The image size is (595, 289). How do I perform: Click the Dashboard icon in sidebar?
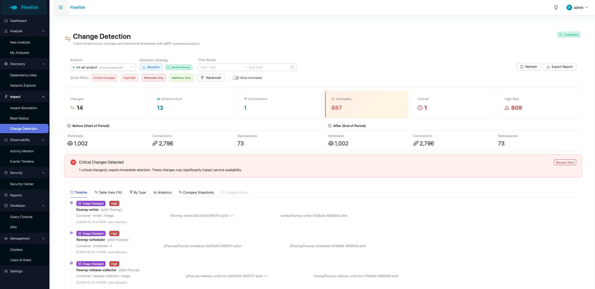click(x=6, y=21)
